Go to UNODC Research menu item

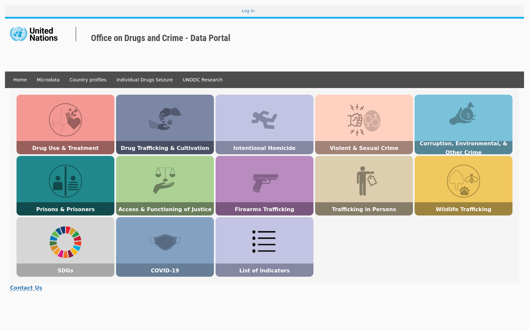[203, 80]
